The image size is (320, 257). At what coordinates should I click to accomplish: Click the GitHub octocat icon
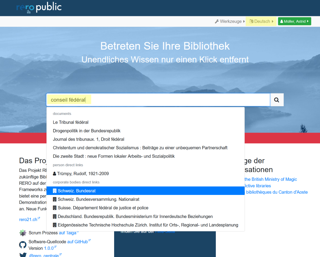click(23, 245)
